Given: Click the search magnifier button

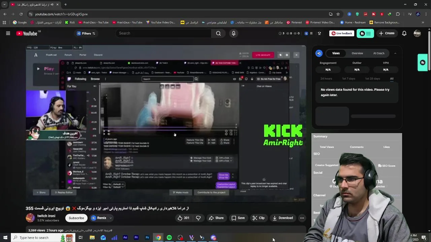Looking at the screenshot, I should [x=219, y=33].
